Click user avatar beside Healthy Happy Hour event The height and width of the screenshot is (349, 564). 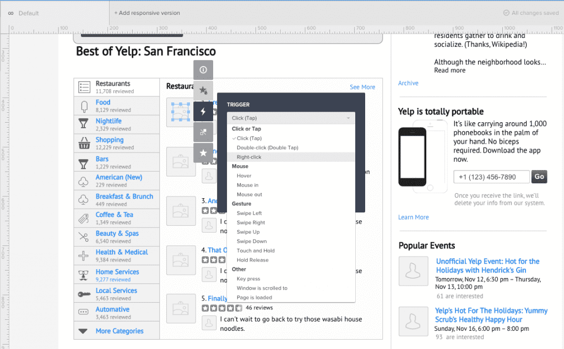click(x=413, y=321)
